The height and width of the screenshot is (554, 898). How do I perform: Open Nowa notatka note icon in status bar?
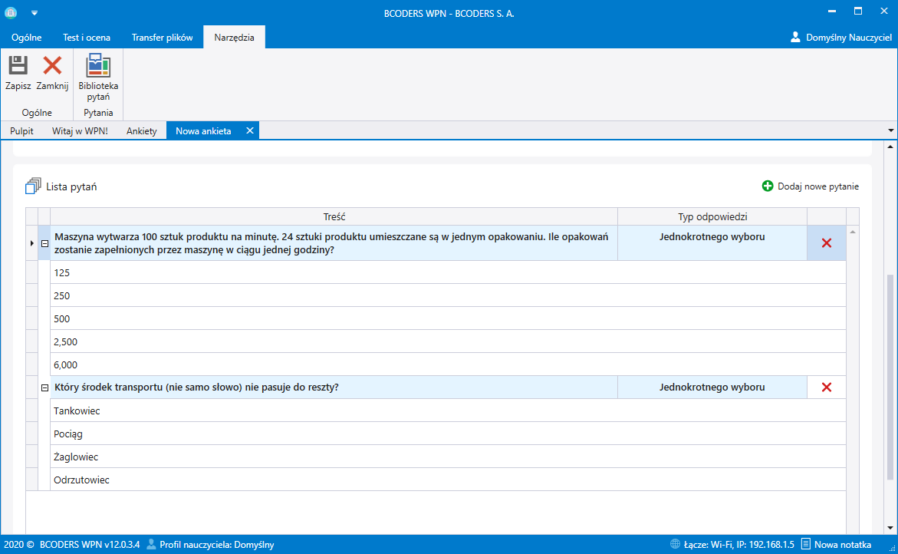(x=806, y=544)
